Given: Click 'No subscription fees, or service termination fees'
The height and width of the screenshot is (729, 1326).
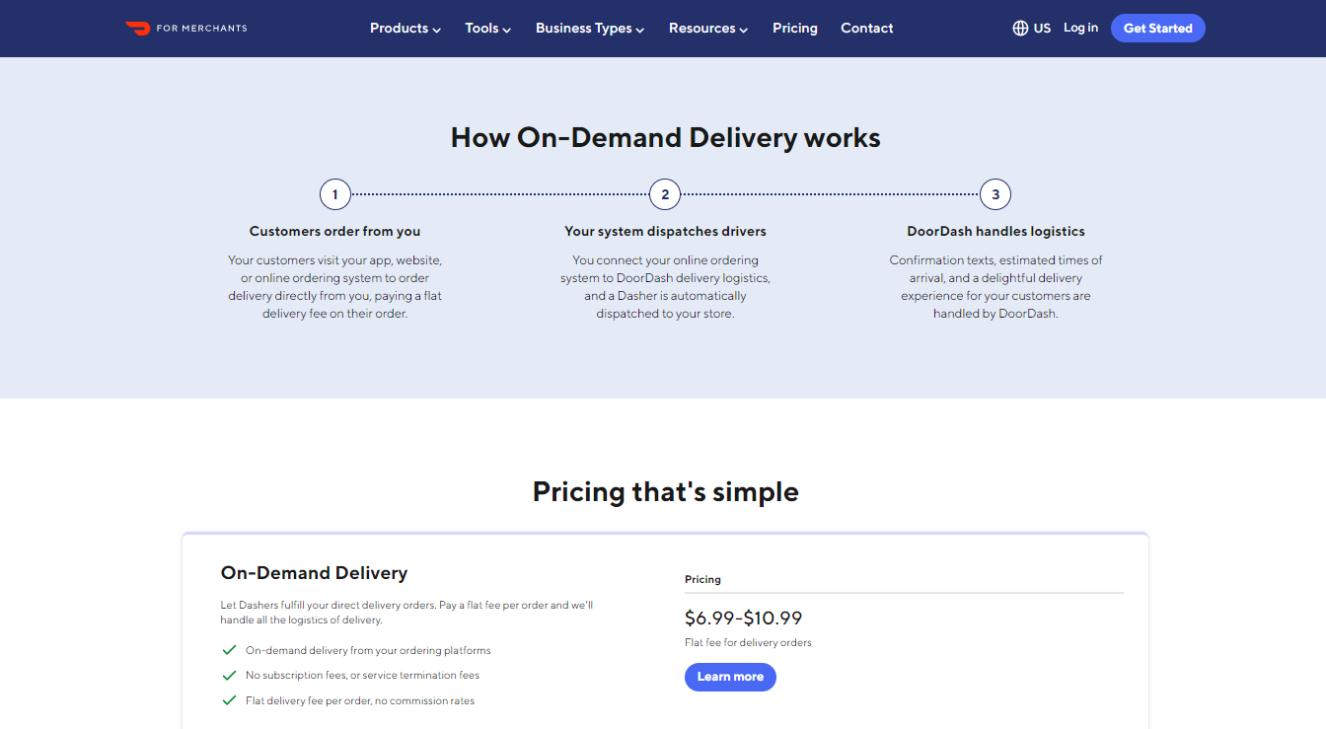Looking at the screenshot, I should (x=363, y=676).
